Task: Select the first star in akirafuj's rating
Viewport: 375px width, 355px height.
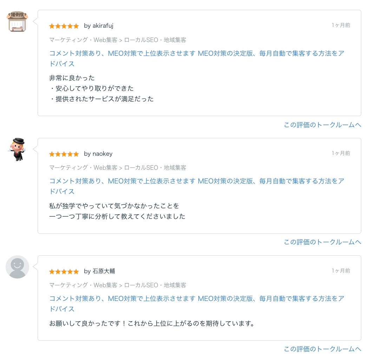Action: pos(51,26)
